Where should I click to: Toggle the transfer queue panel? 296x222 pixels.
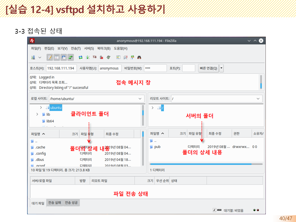[71, 57]
